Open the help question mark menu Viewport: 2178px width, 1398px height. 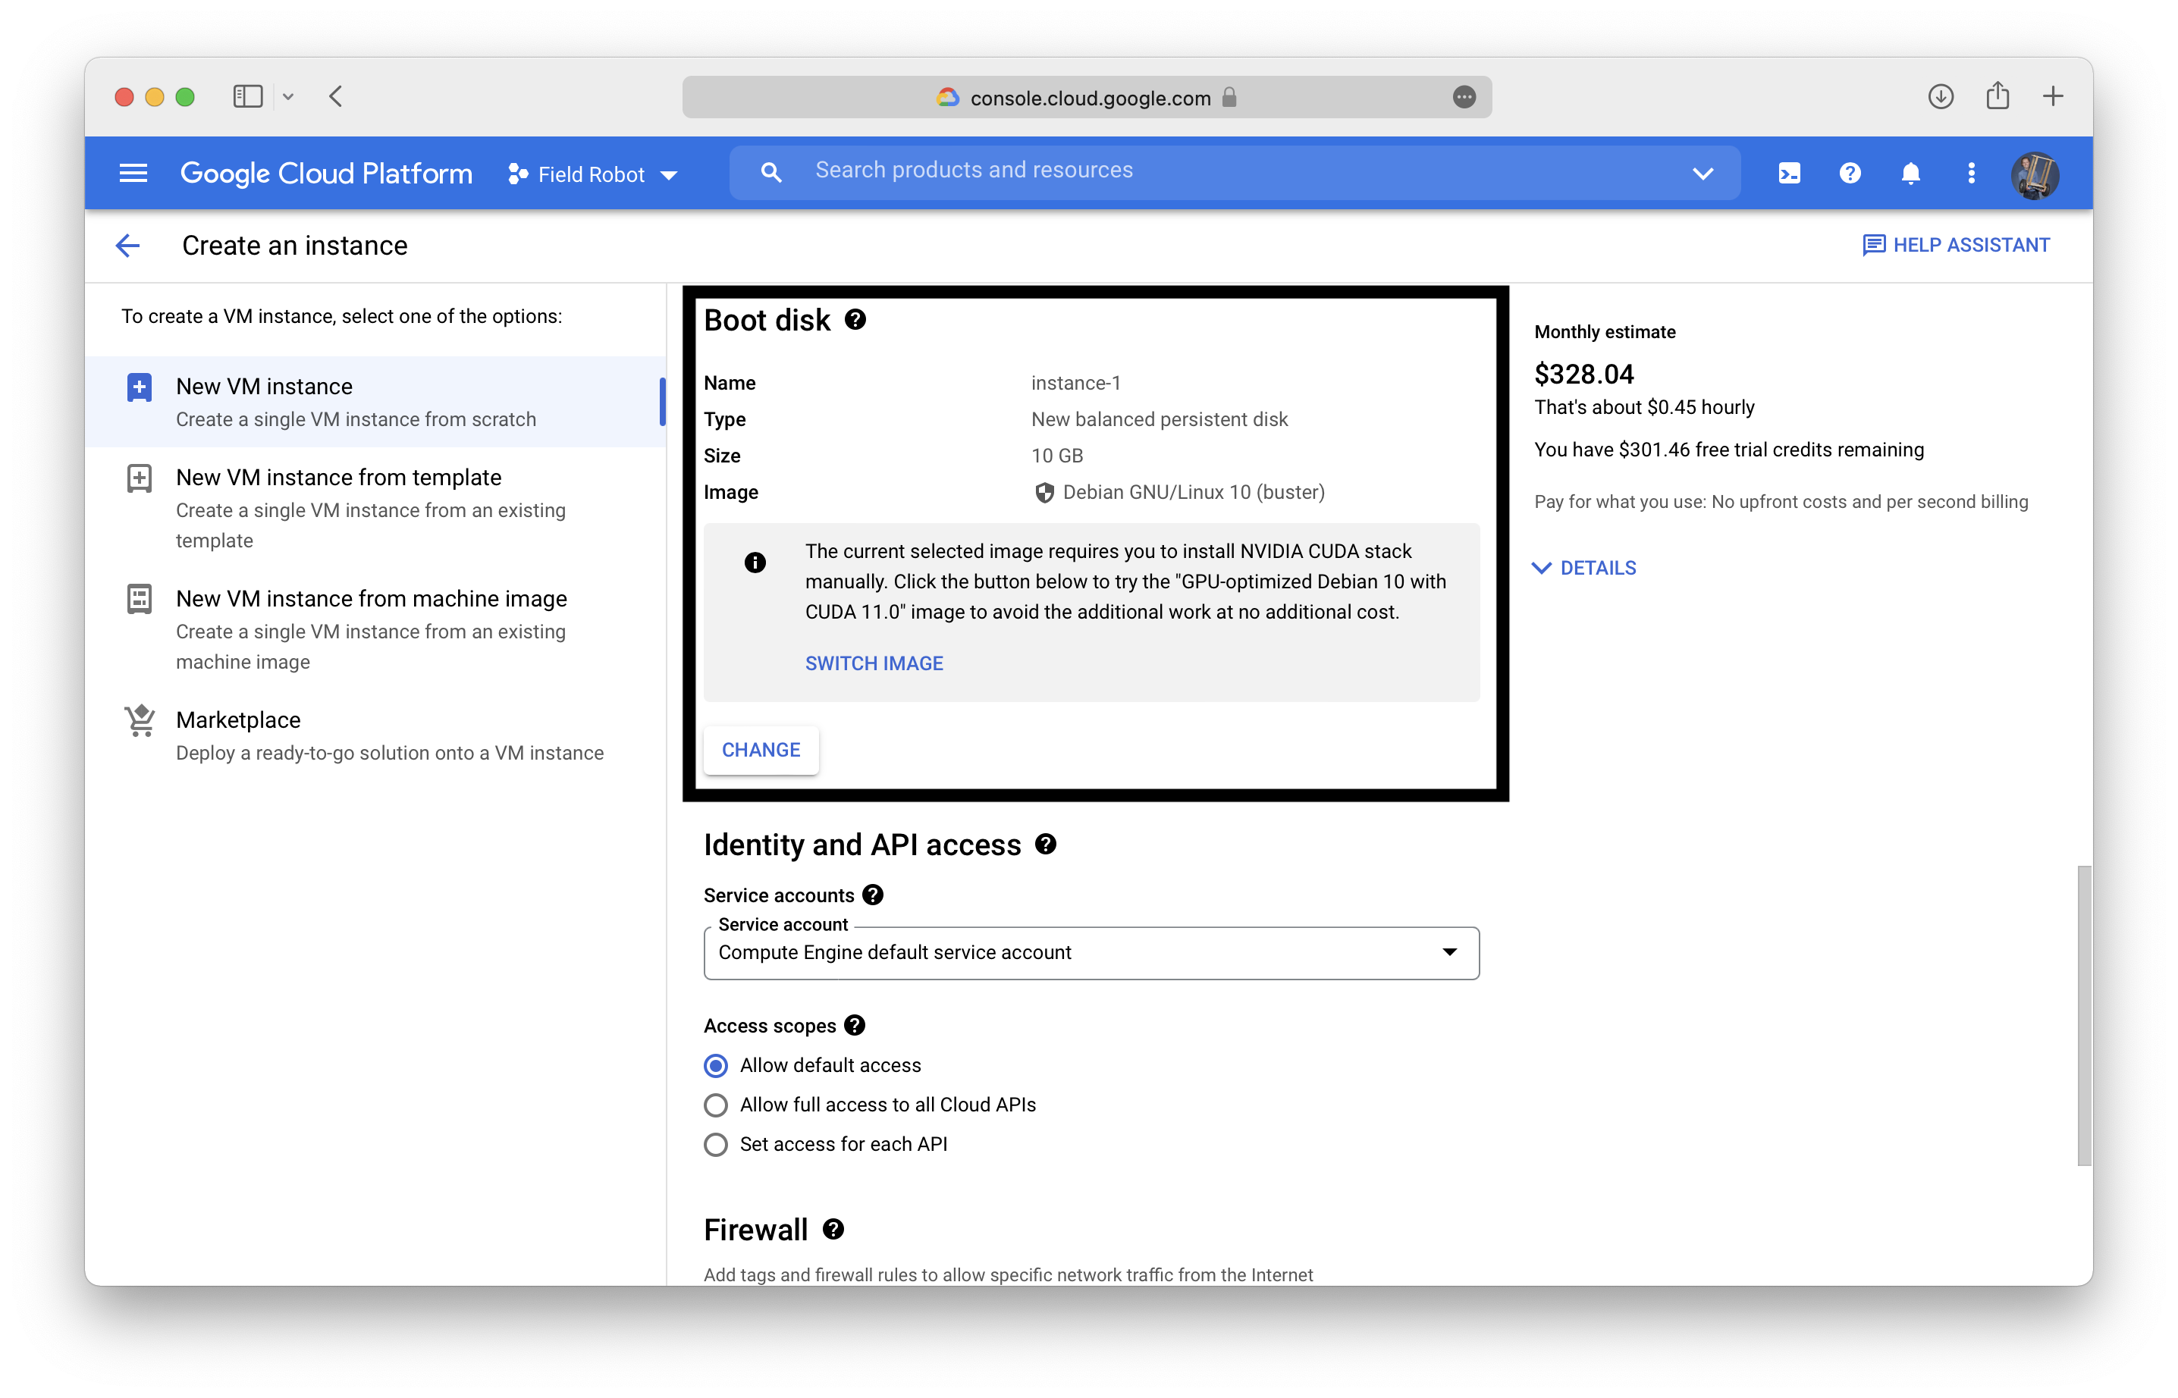(1850, 173)
